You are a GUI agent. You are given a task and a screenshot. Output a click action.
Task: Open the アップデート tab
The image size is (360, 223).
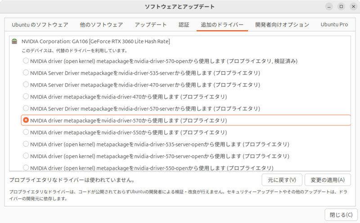coord(151,25)
